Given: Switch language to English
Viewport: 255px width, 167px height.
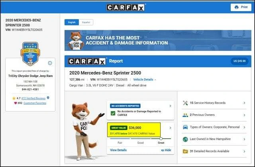Looking at the screenshot, I should tap(72, 22).
